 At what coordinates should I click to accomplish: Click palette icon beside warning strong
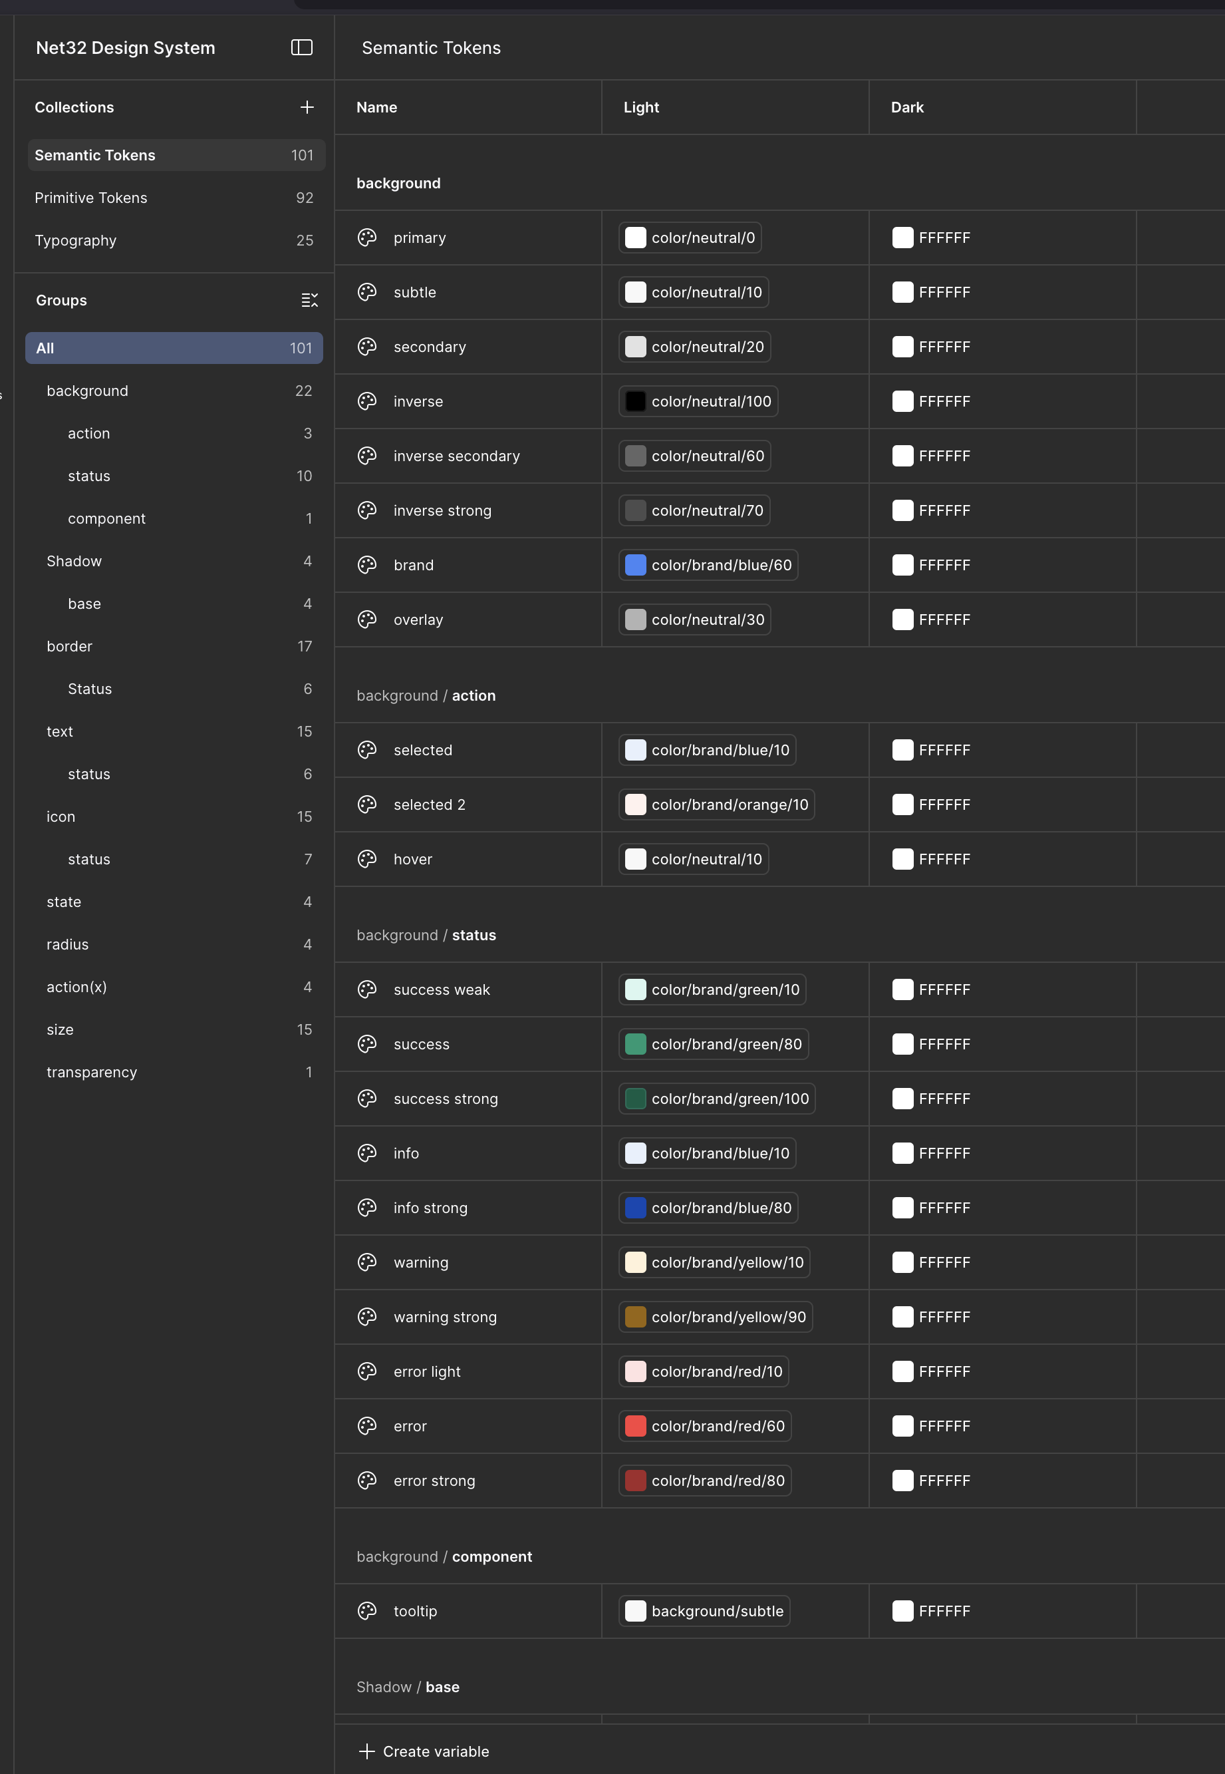(367, 1317)
